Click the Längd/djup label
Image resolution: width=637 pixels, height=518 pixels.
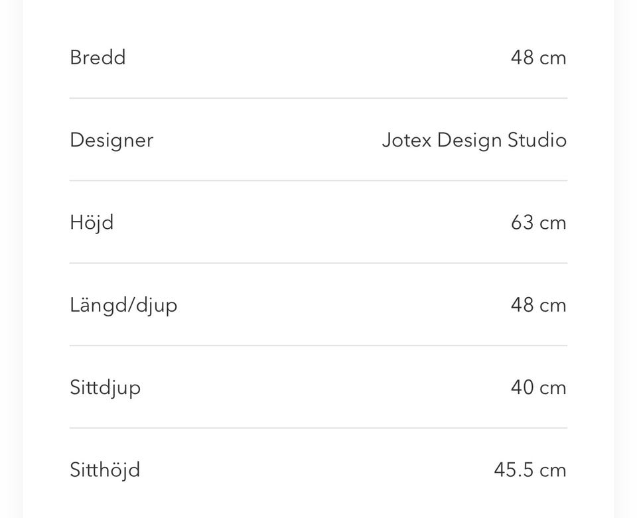click(123, 305)
